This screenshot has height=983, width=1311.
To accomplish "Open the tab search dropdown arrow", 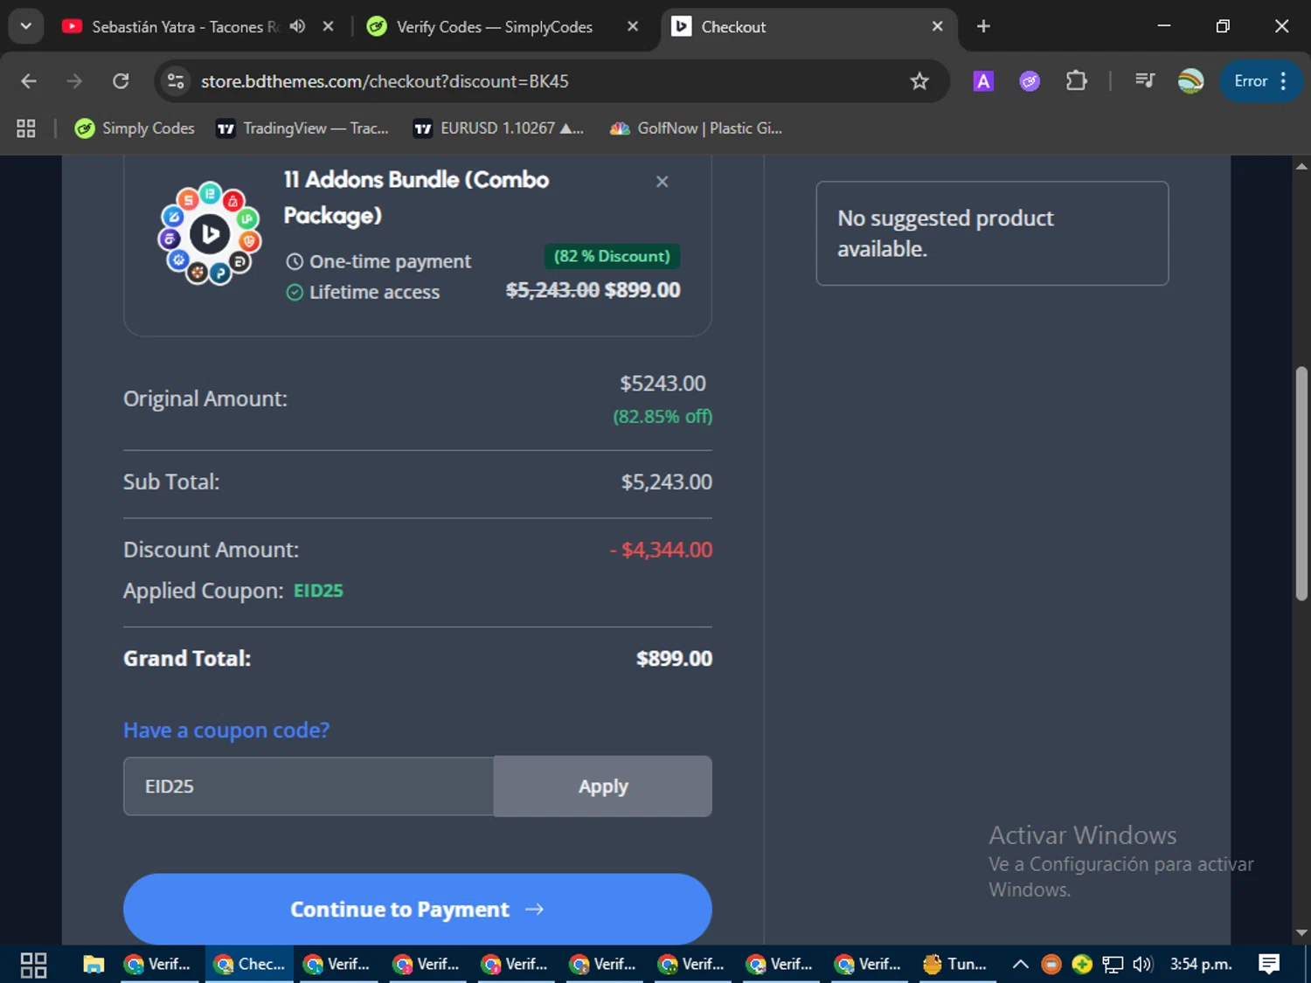I will [26, 26].
